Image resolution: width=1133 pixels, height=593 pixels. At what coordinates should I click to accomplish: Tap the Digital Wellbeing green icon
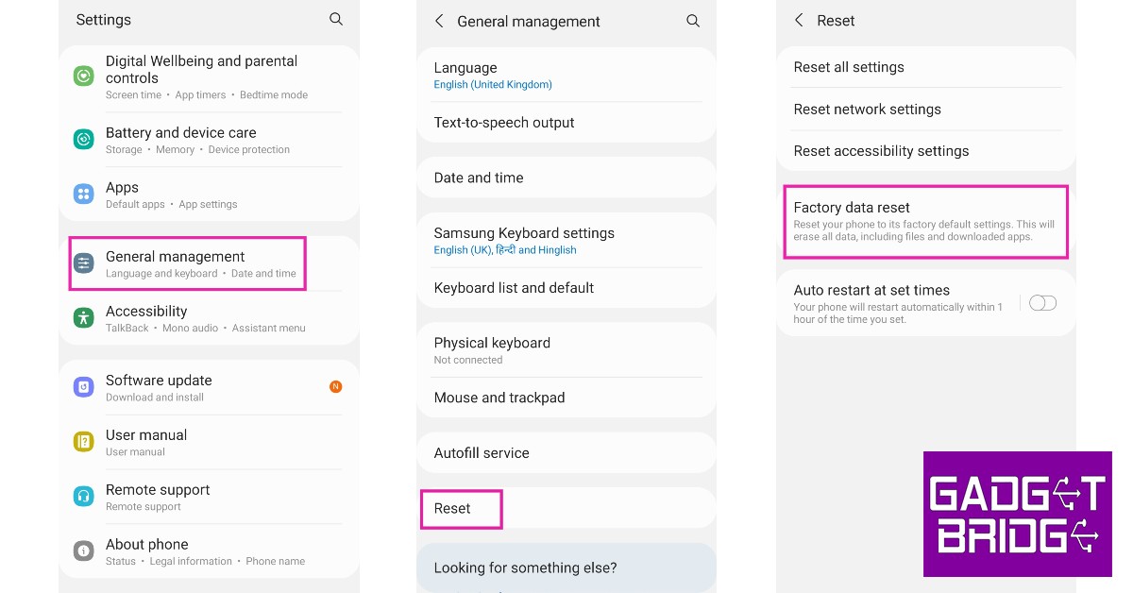(84, 76)
